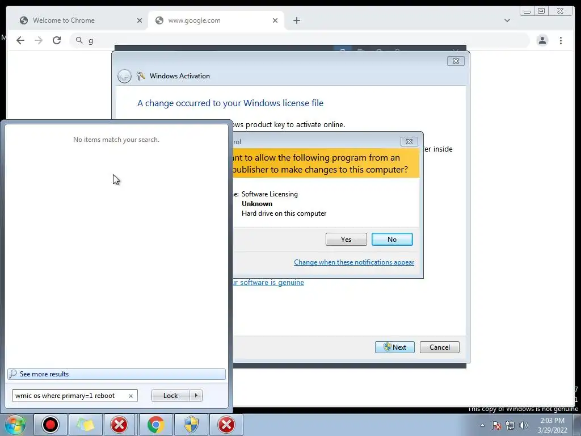The image size is (581, 436).
Task: Click No in the User Account Control prompt
Action: 392,240
